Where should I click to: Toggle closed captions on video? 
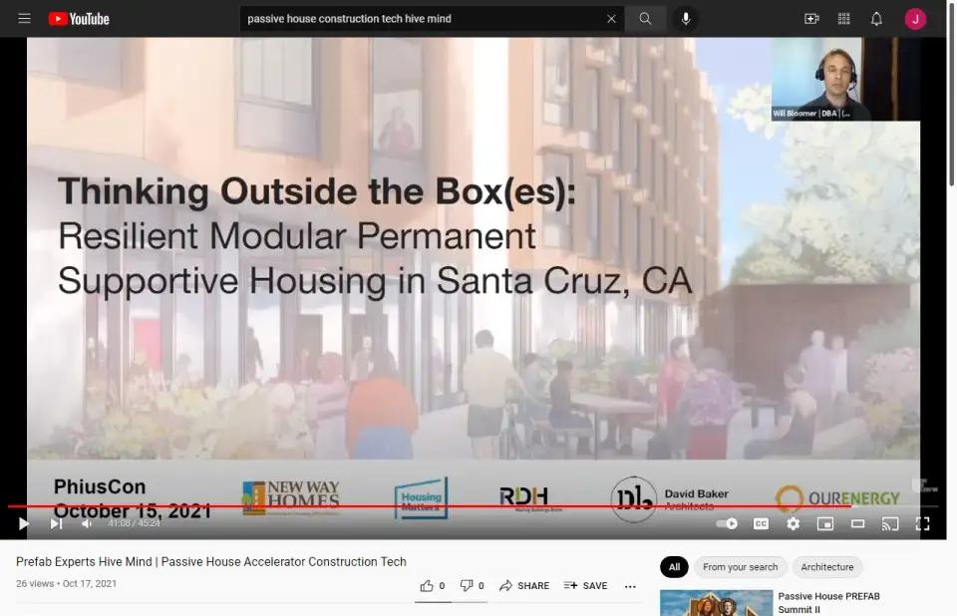pos(761,523)
